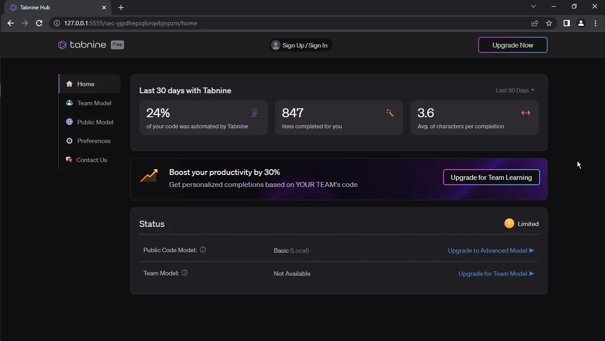Click "Boost your productivity by 30%" heading
The width and height of the screenshot is (605, 341).
point(225,172)
